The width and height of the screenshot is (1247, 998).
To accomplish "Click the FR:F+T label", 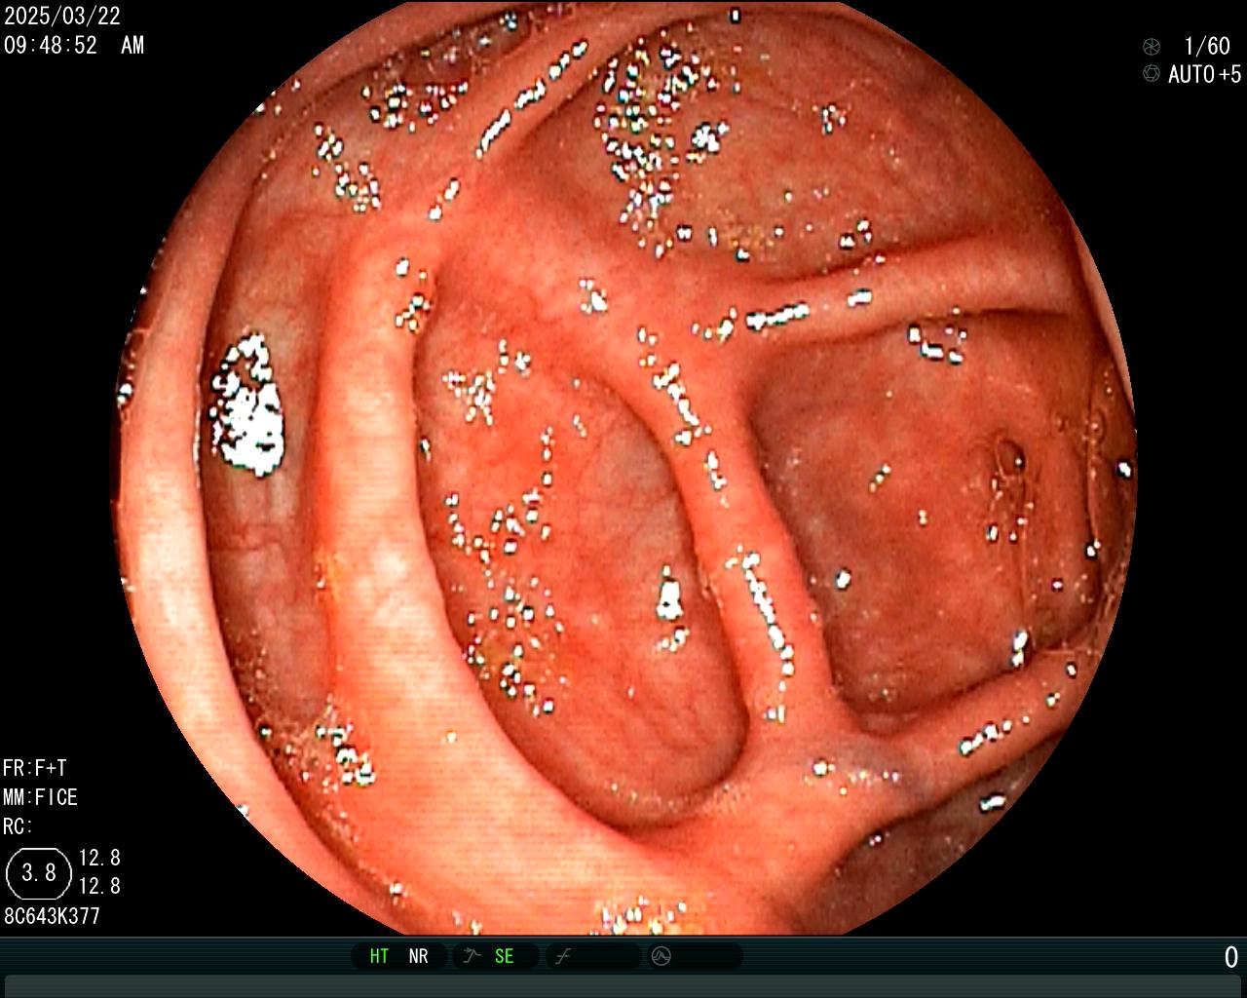I will click(x=35, y=768).
